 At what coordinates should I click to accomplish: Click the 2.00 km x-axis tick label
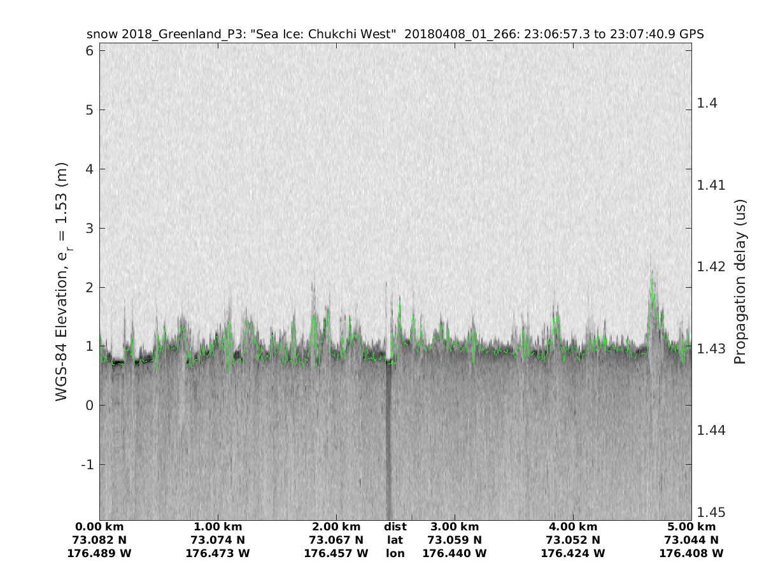click(x=336, y=527)
